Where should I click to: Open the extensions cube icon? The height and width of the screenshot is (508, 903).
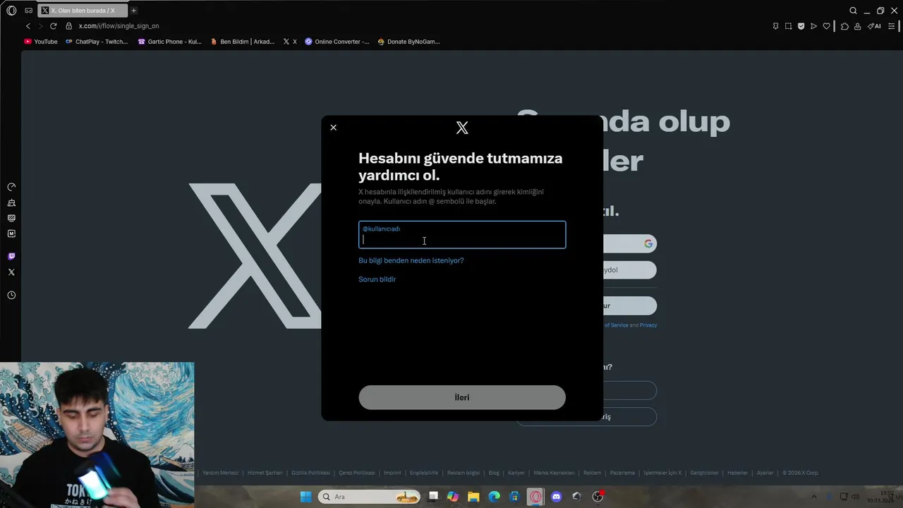tap(844, 26)
